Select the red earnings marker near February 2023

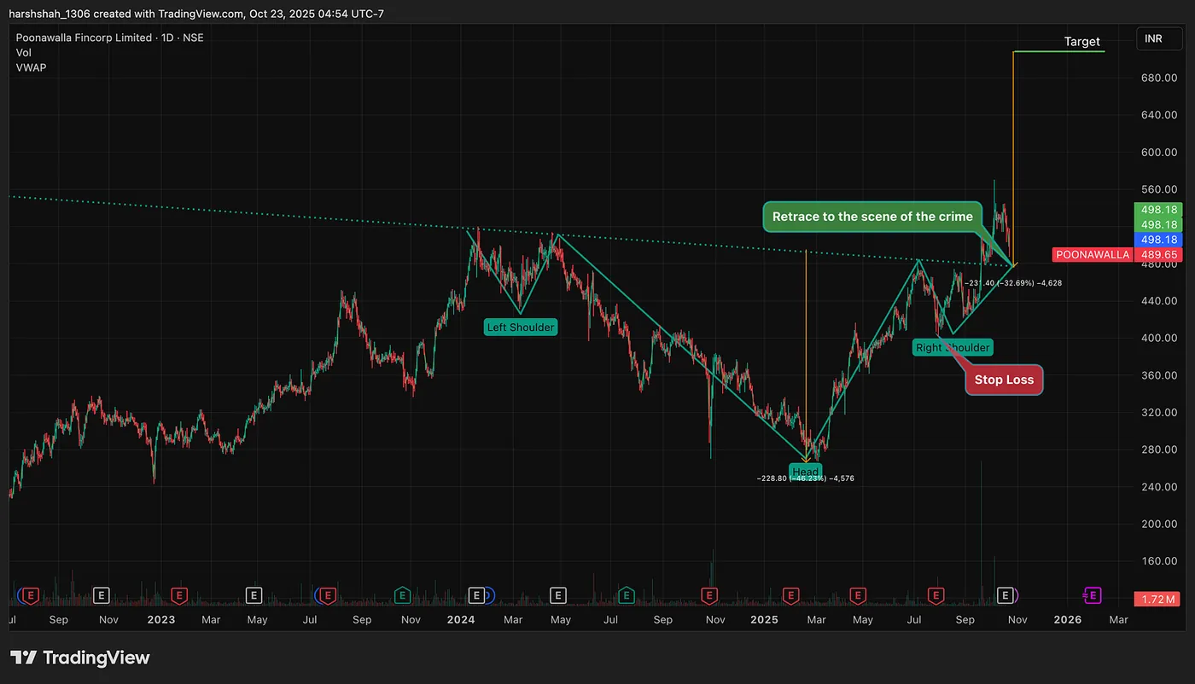179,594
